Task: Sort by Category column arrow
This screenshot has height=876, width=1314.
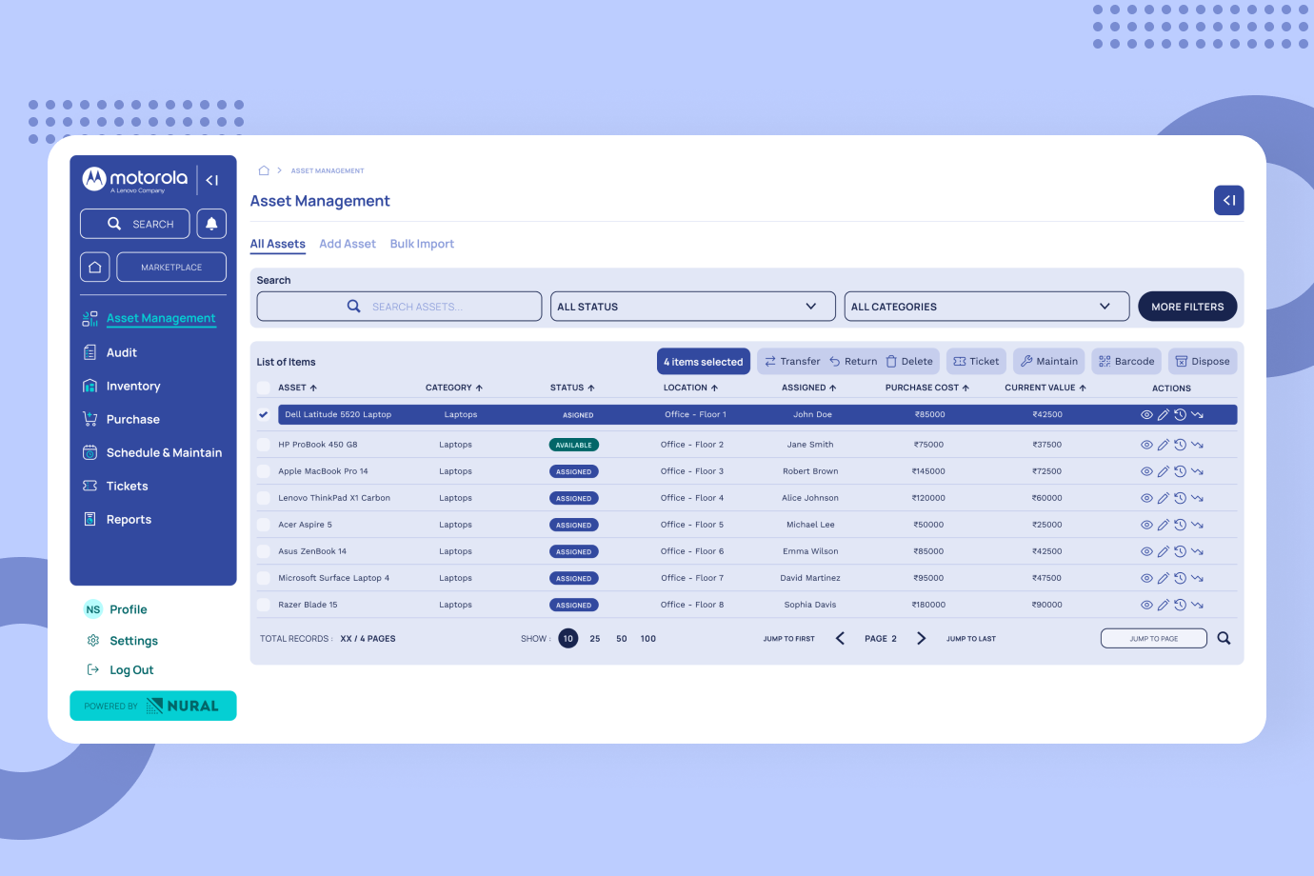Action: coord(479,388)
